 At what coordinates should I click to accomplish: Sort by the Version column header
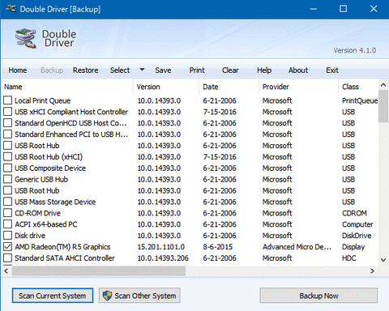pos(166,87)
